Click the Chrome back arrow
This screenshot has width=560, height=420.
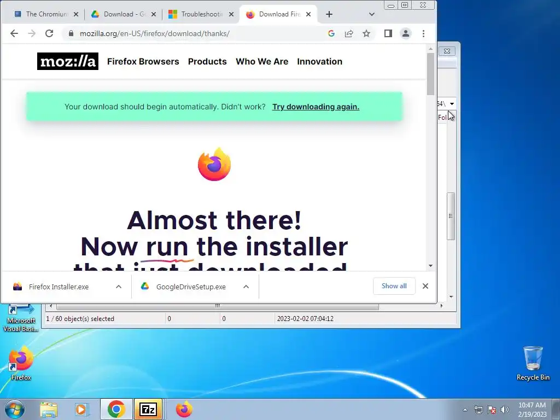point(14,33)
